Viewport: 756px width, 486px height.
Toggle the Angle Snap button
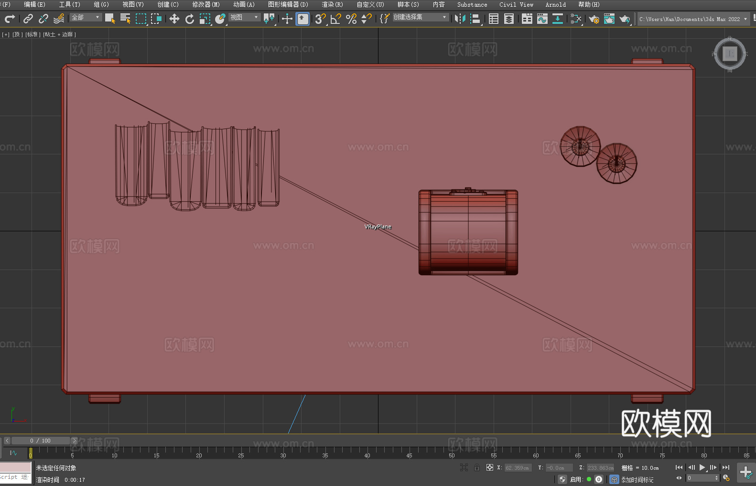(x=336, y=19)
